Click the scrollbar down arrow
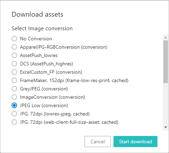 tap(166, 127)
